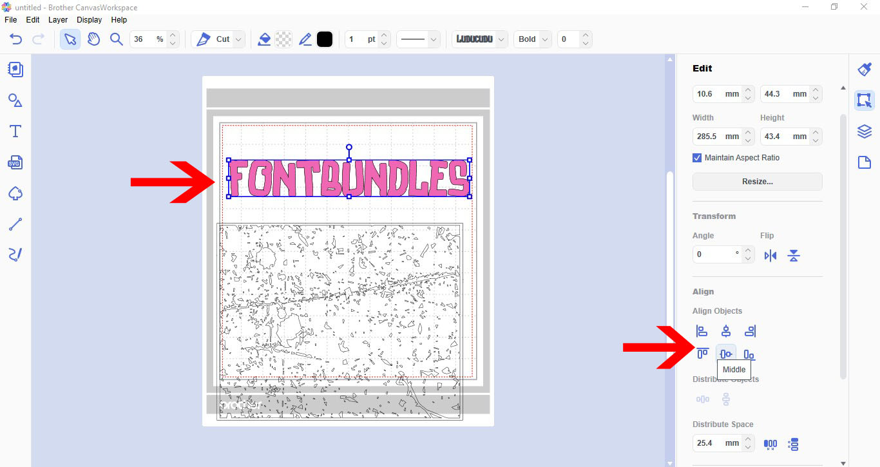Screen dimensions: 880x467
Task: Distribute space horizontally icon
Action: point(770,444)
